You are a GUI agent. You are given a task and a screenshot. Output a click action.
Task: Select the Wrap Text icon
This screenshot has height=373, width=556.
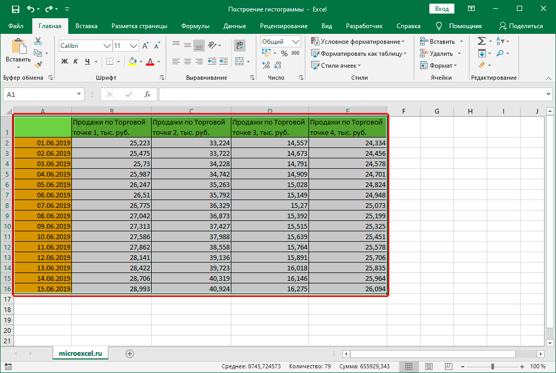point(239,45)
